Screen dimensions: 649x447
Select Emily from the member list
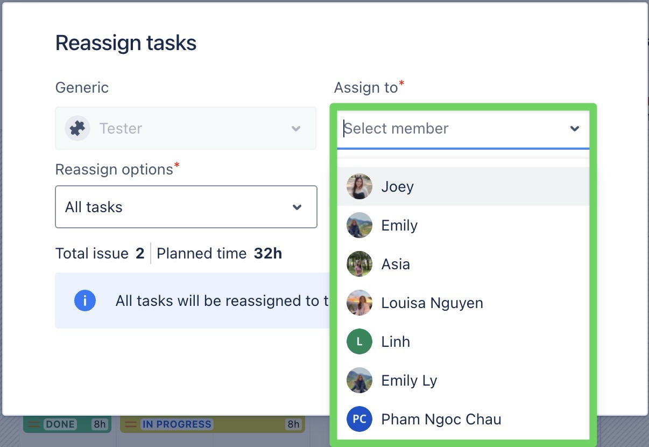point(399,225)
